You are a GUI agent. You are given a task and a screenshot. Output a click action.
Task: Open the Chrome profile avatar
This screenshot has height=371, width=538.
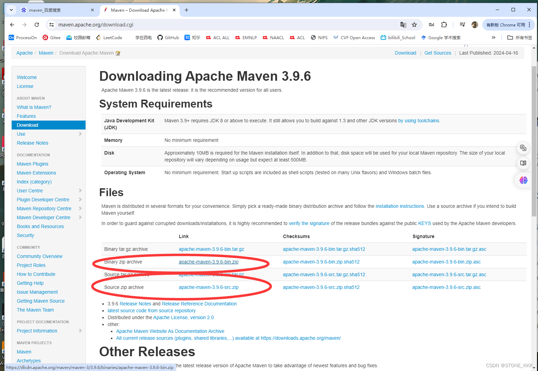475,25
